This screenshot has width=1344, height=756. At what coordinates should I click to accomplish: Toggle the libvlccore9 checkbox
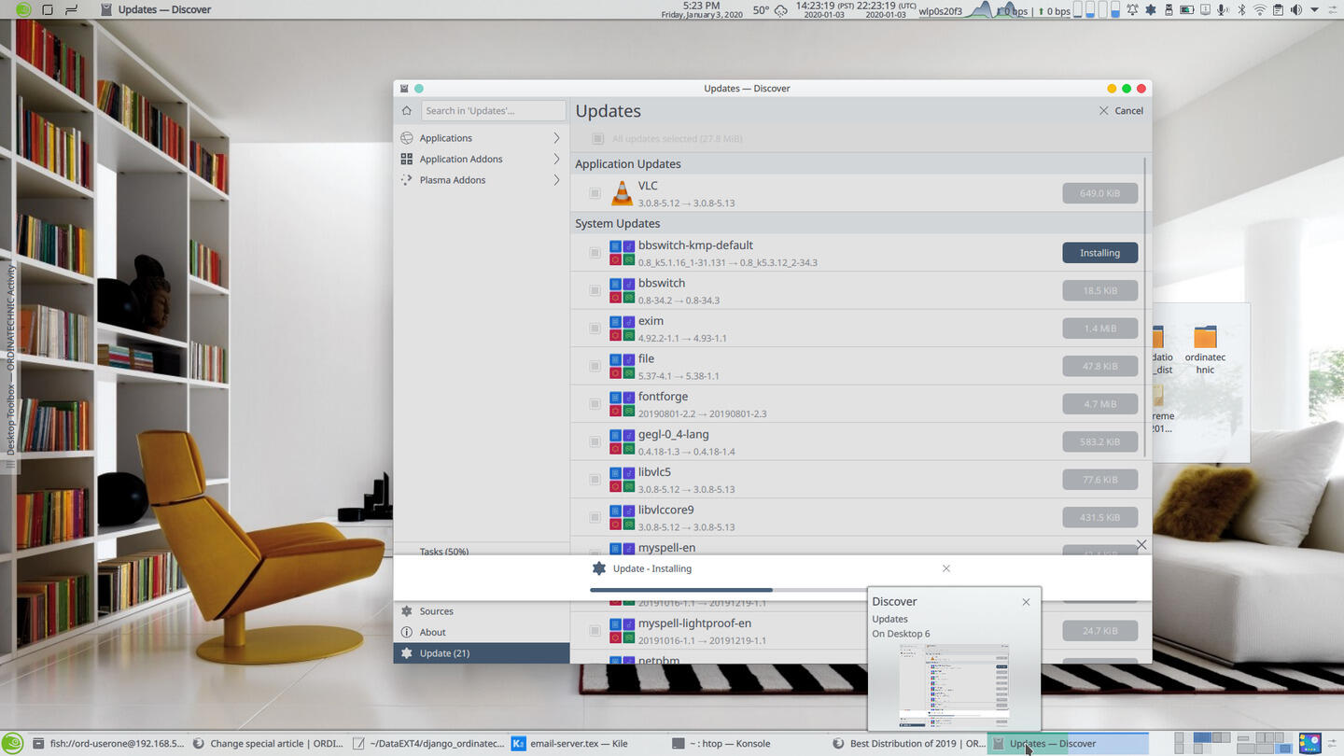[x=595, y=517]
